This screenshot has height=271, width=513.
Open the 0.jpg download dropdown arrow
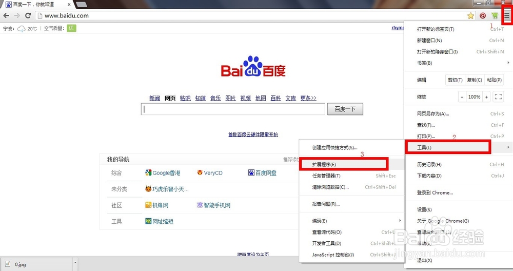[x=75, y=263]
